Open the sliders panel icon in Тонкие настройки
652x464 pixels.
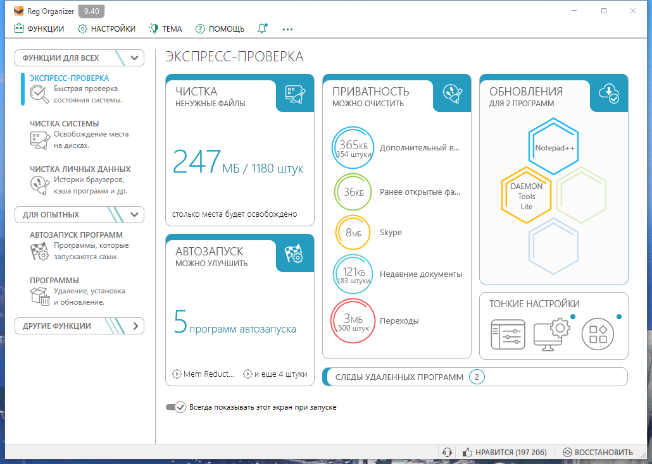point(506,334)
